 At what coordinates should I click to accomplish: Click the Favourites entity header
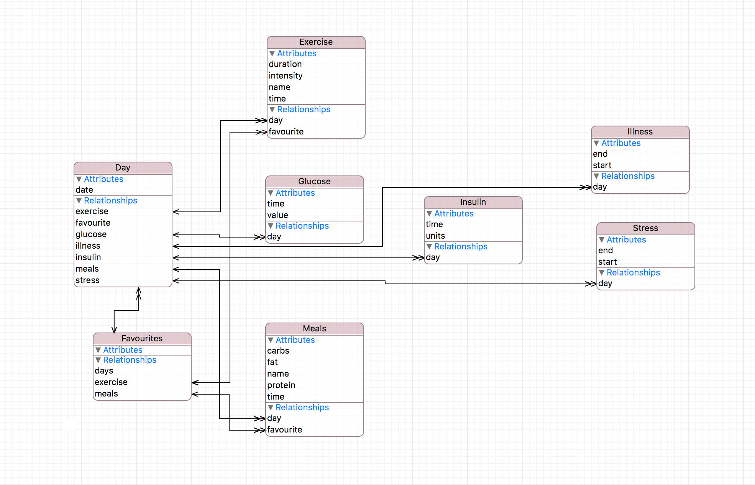point(141,338)
